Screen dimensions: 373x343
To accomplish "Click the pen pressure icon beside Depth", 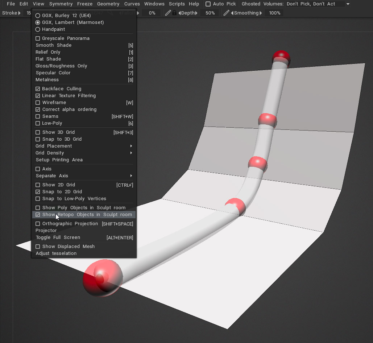I will click(x=168, y=13).
